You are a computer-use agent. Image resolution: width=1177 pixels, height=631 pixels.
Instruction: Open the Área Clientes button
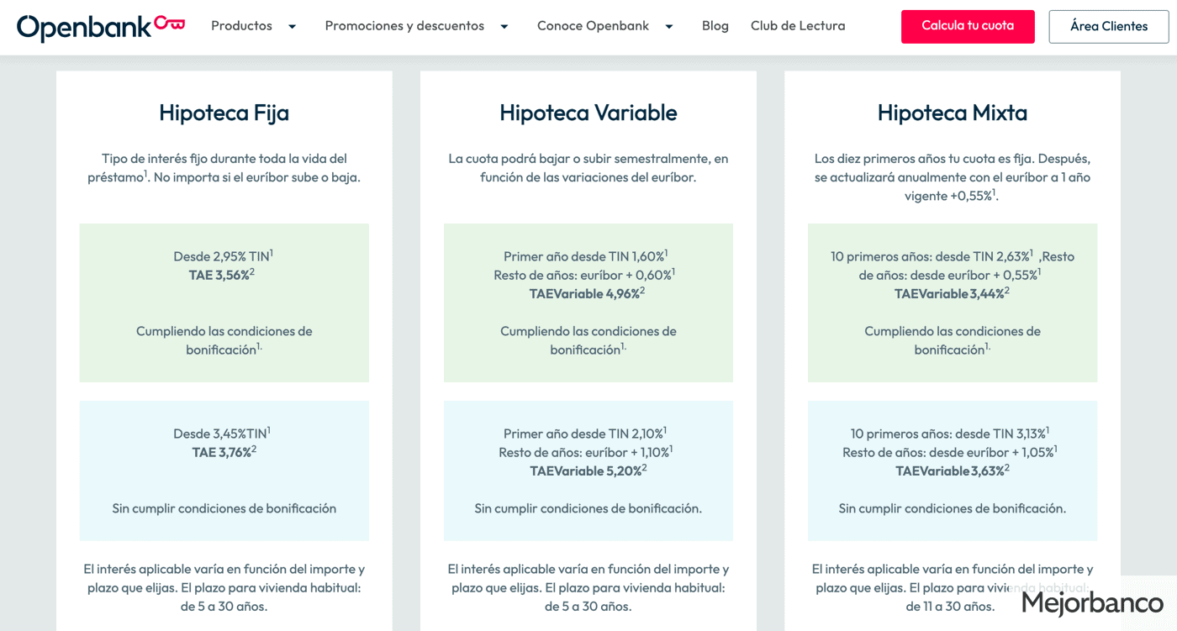pos(1109,27)
